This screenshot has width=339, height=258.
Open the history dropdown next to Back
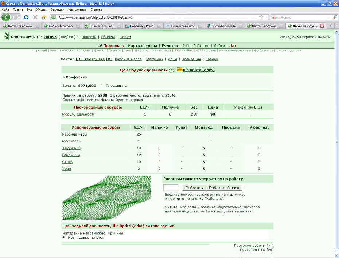[19, 17]
